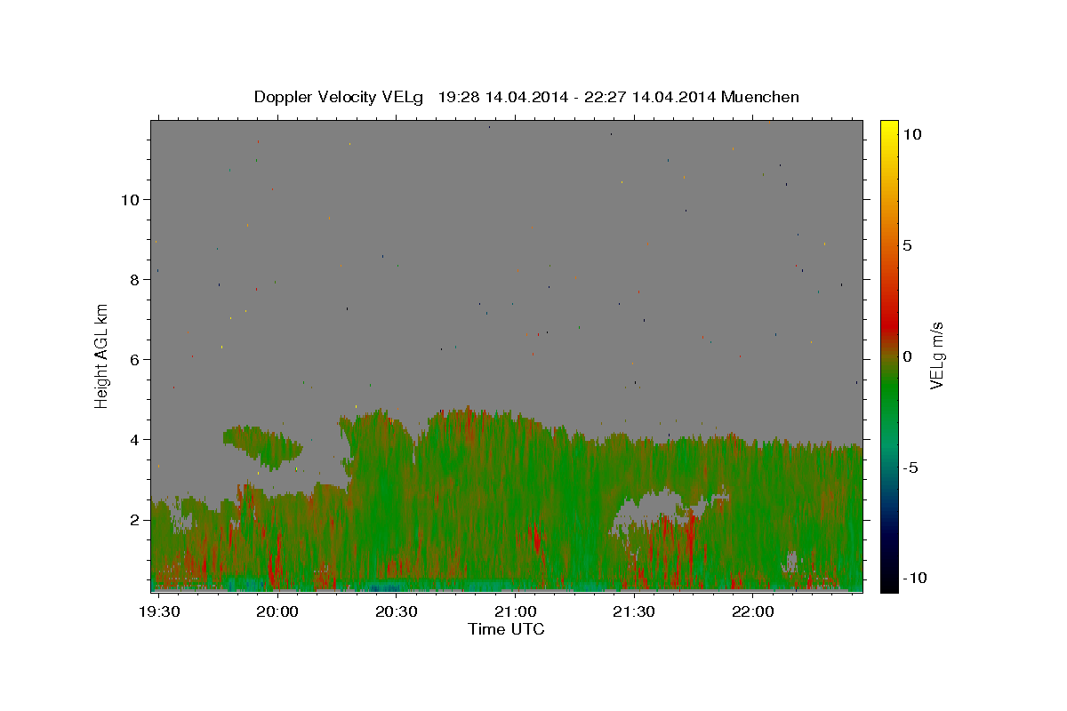1067x711 pixels.
Task: Click the 20:30 time tick label
Action: (397, 611)
